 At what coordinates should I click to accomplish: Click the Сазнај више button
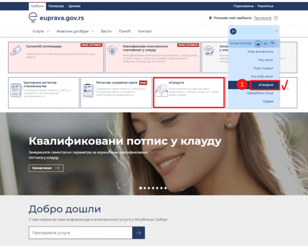pos(46,168)
